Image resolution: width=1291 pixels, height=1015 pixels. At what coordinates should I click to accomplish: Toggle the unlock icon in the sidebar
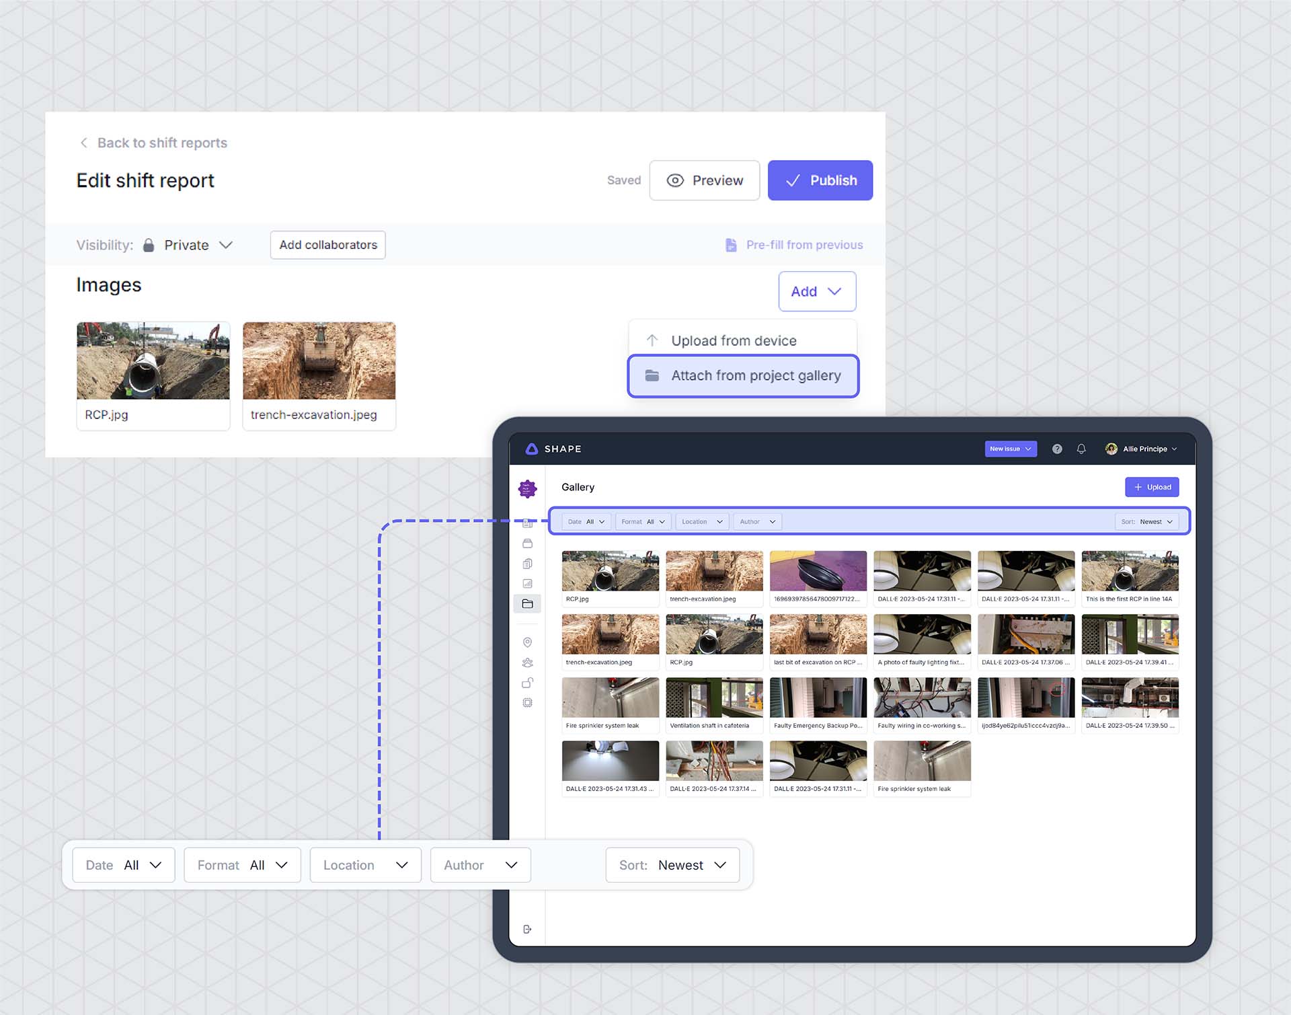pos(528,681)
